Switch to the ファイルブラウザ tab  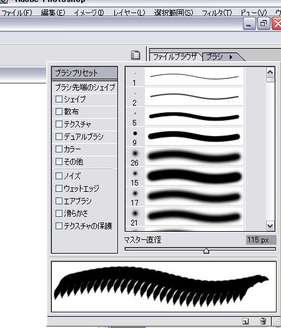[x=175, y=57]
